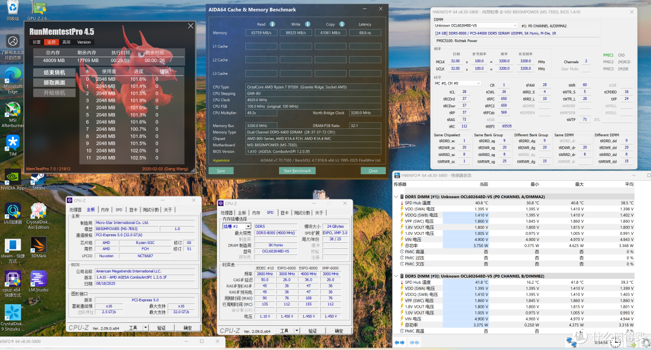Open the cpuz x64 desktop shortcut

tap(13, 278)
